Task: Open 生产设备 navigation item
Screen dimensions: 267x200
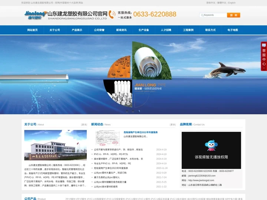Action: [144, 30]
